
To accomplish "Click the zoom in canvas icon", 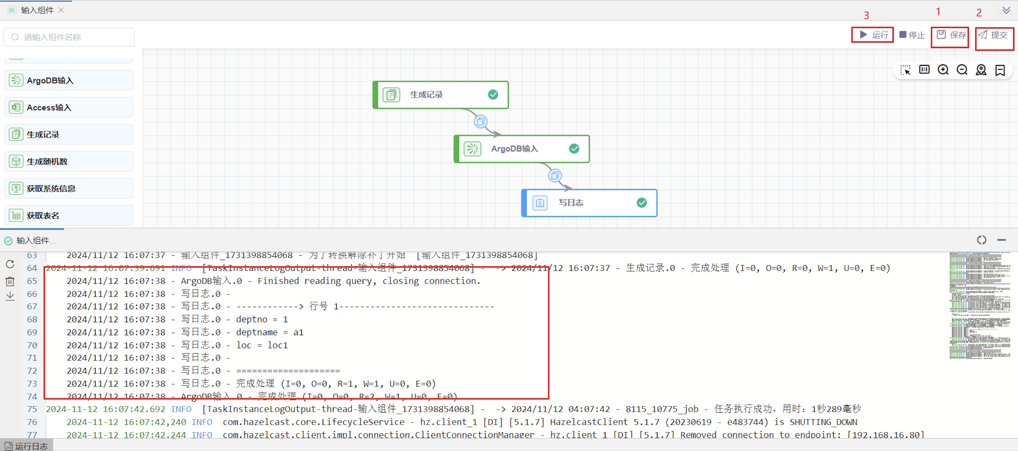I will [x=943, y=70].
